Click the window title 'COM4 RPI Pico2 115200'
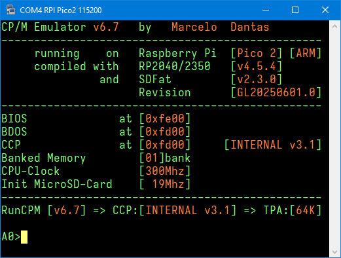 pyautogui.click(x=61, y=10)
